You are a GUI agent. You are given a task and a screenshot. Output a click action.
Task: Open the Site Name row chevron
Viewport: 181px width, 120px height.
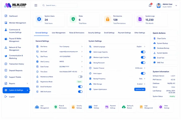click(x=82, y=46)
